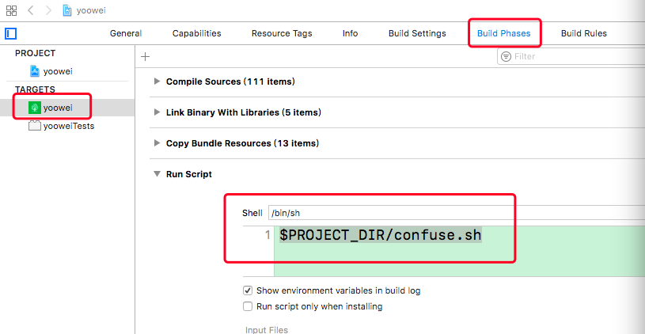Open the Capabilities tab

(x=197, y=33)
